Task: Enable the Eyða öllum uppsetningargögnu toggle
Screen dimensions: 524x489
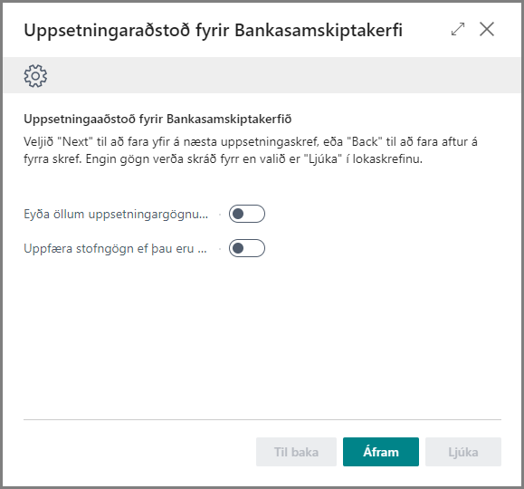Action: click(x=247, y=214)
